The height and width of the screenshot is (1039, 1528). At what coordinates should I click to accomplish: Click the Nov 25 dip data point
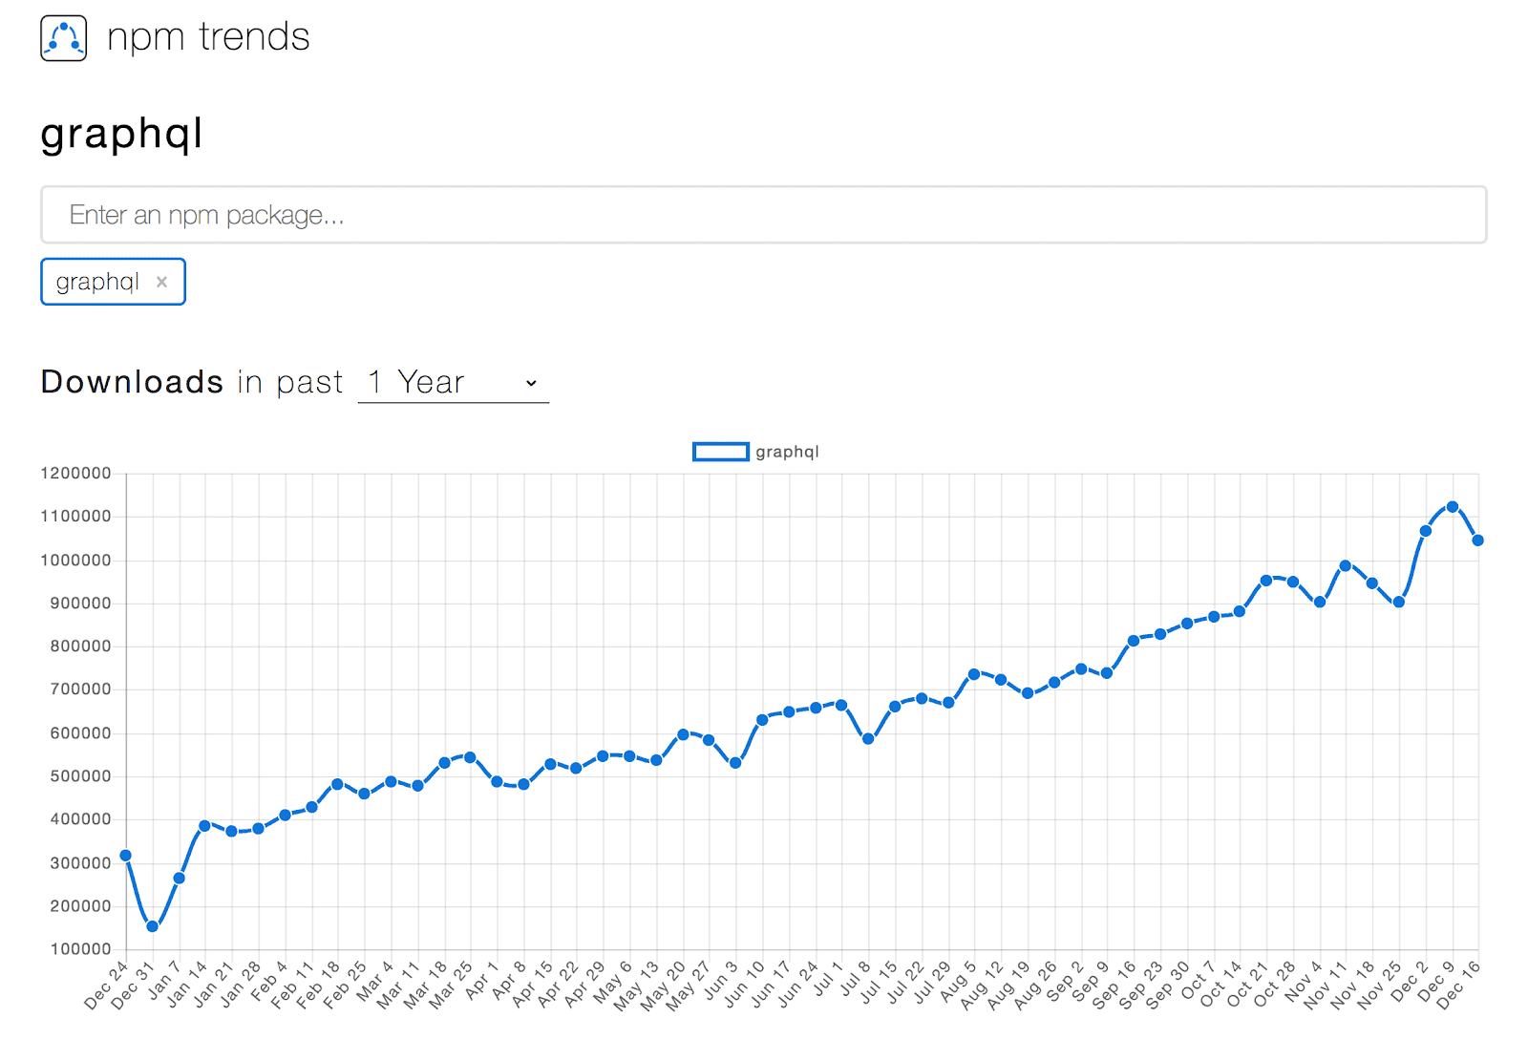pos(1399,603)
